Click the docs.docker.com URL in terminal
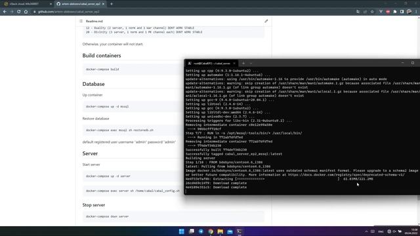 346,175
